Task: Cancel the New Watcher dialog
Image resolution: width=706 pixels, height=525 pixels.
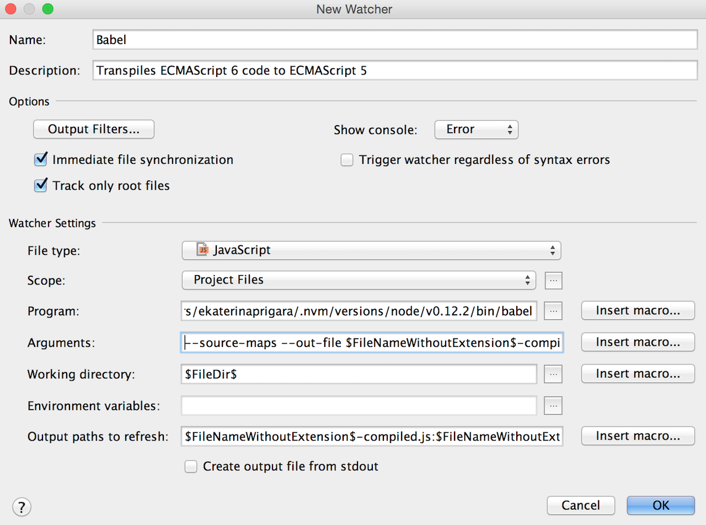Action: (581, 505)
